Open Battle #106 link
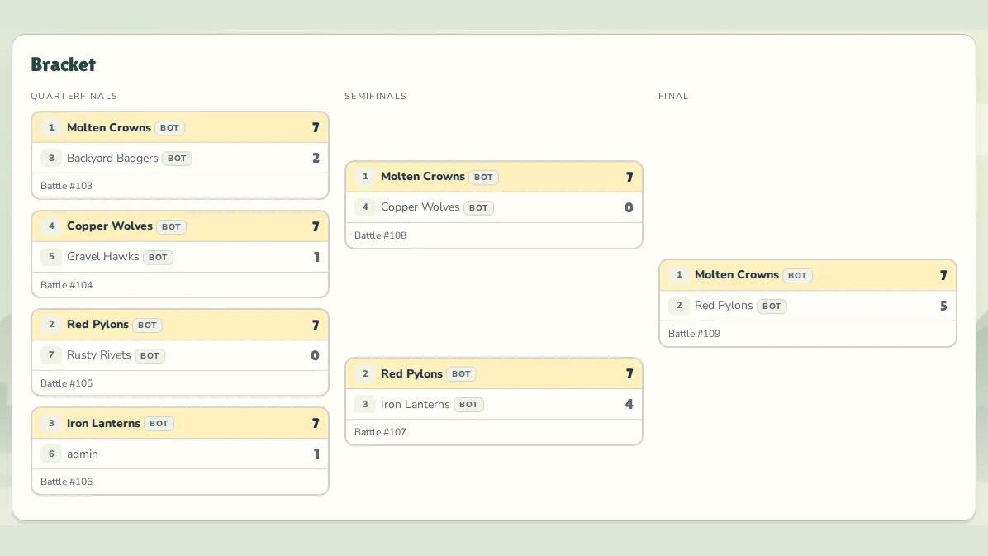The height and width of the screenshot is (556, 988). [66, 482]
